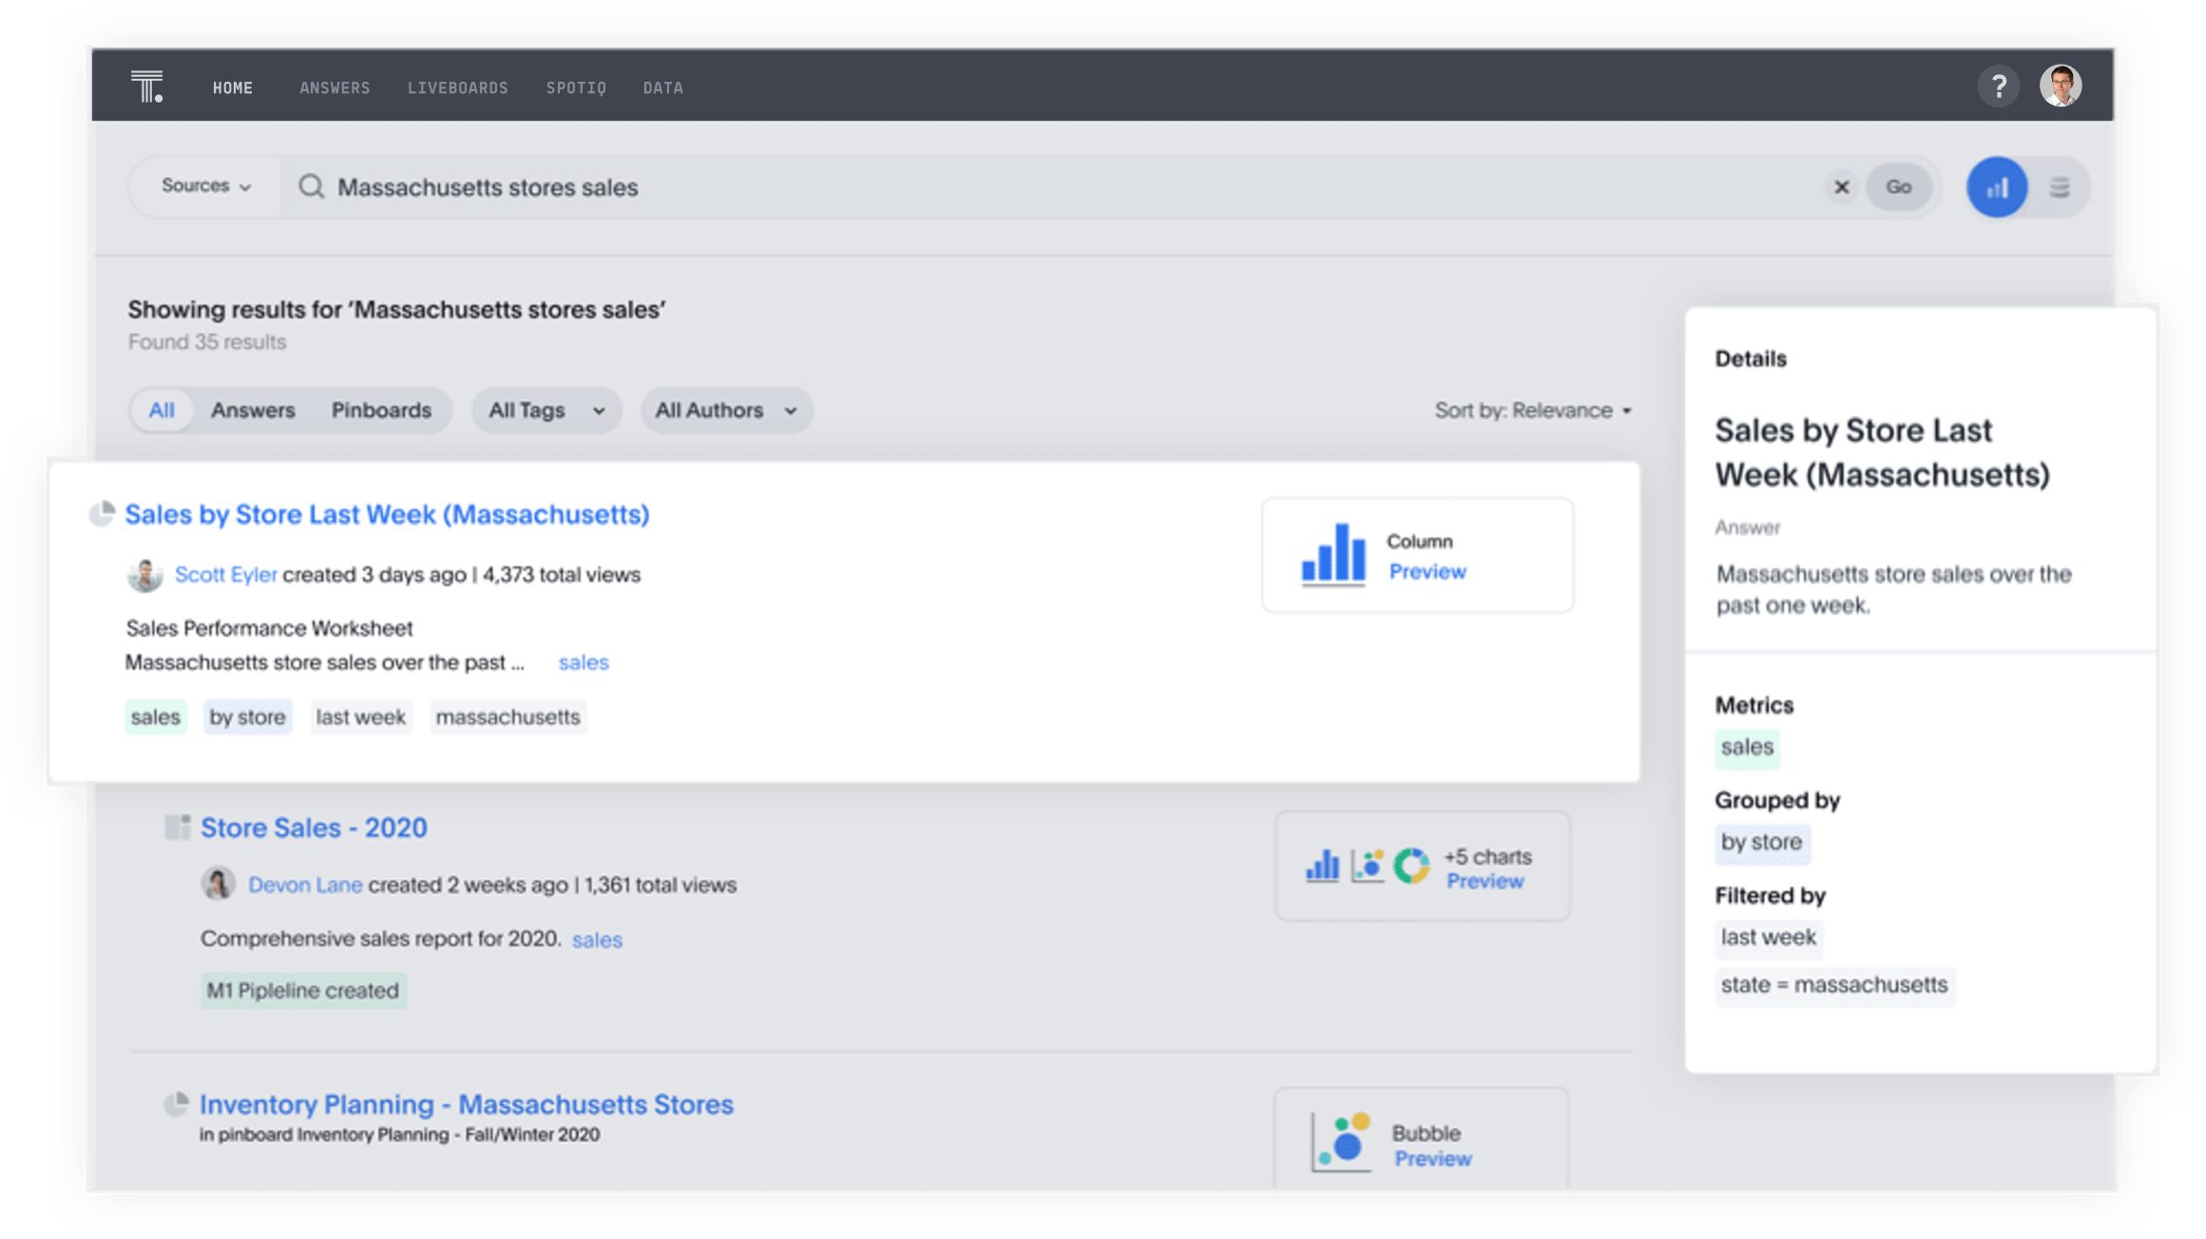2206x1239 pixels.
Task: Open the SPOTIQ menu item
Action: [576, 87]
